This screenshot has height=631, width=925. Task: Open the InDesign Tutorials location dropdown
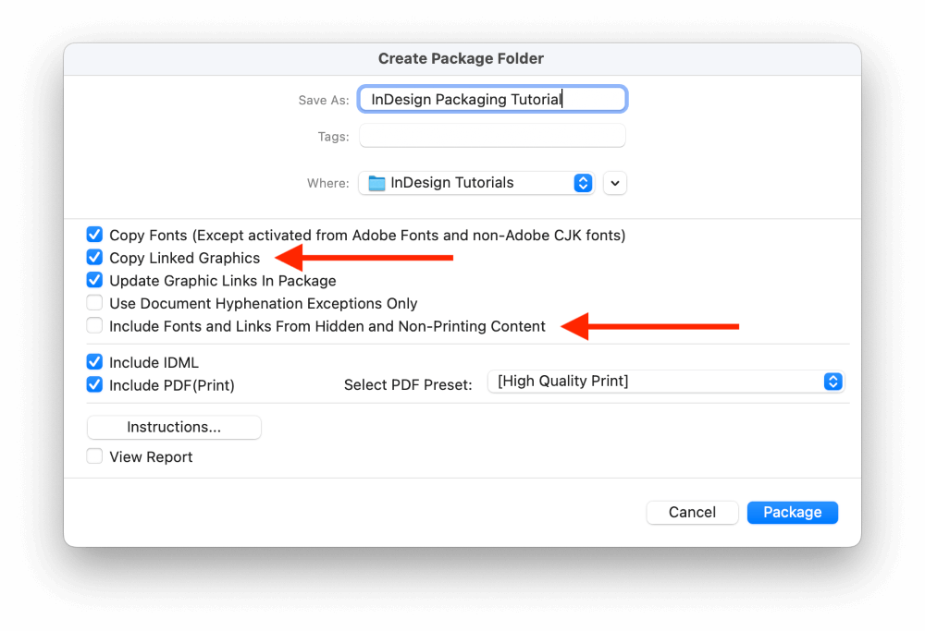(476, 183)
